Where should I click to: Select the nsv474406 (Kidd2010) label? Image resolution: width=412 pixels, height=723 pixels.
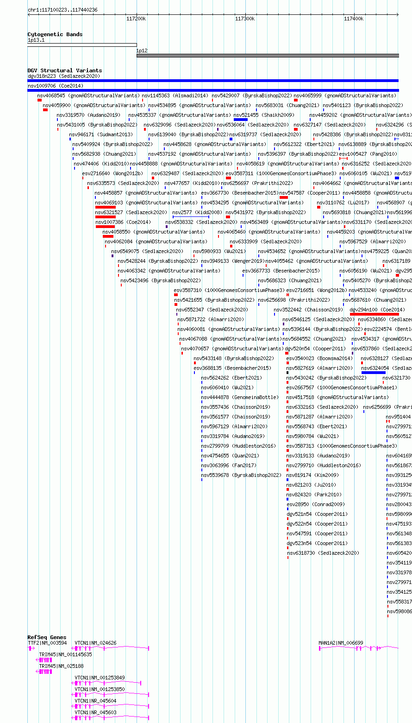point(101,164)
